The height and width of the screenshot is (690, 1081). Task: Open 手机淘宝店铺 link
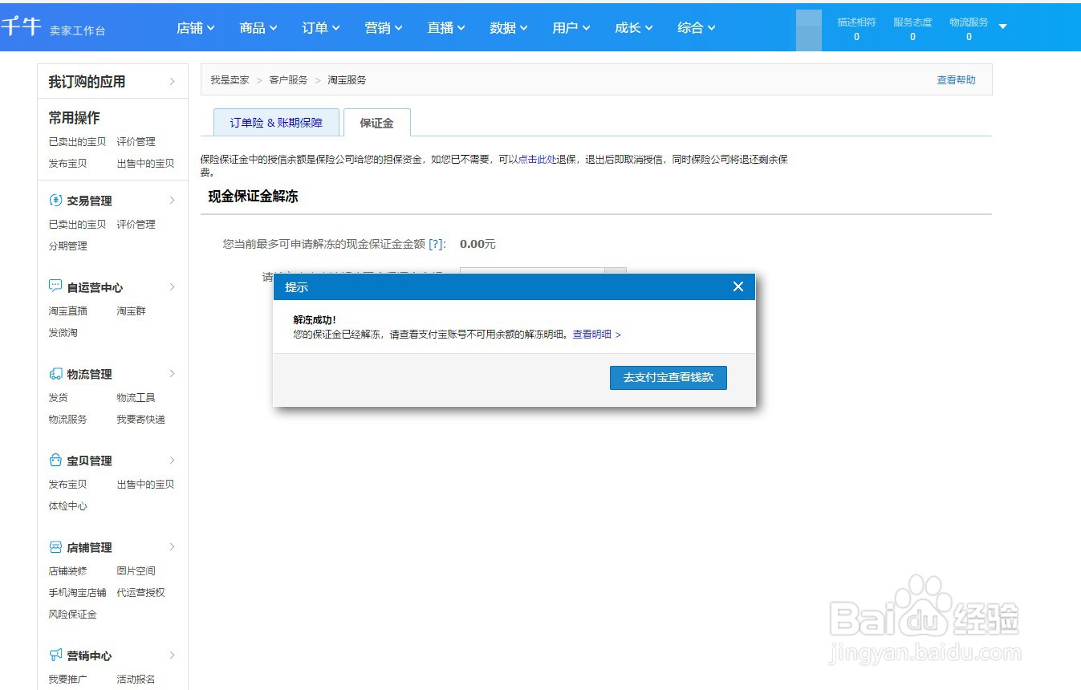[x=77, y=593]
